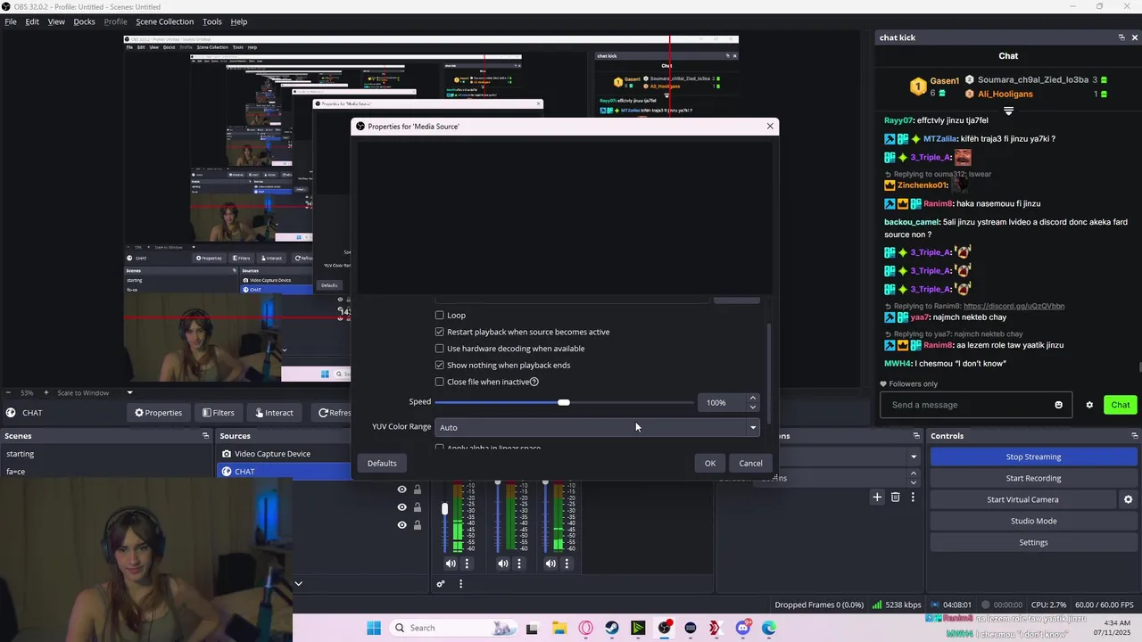Open the Tools menu
1142x642 pixels.
click(x=212, y=21)
